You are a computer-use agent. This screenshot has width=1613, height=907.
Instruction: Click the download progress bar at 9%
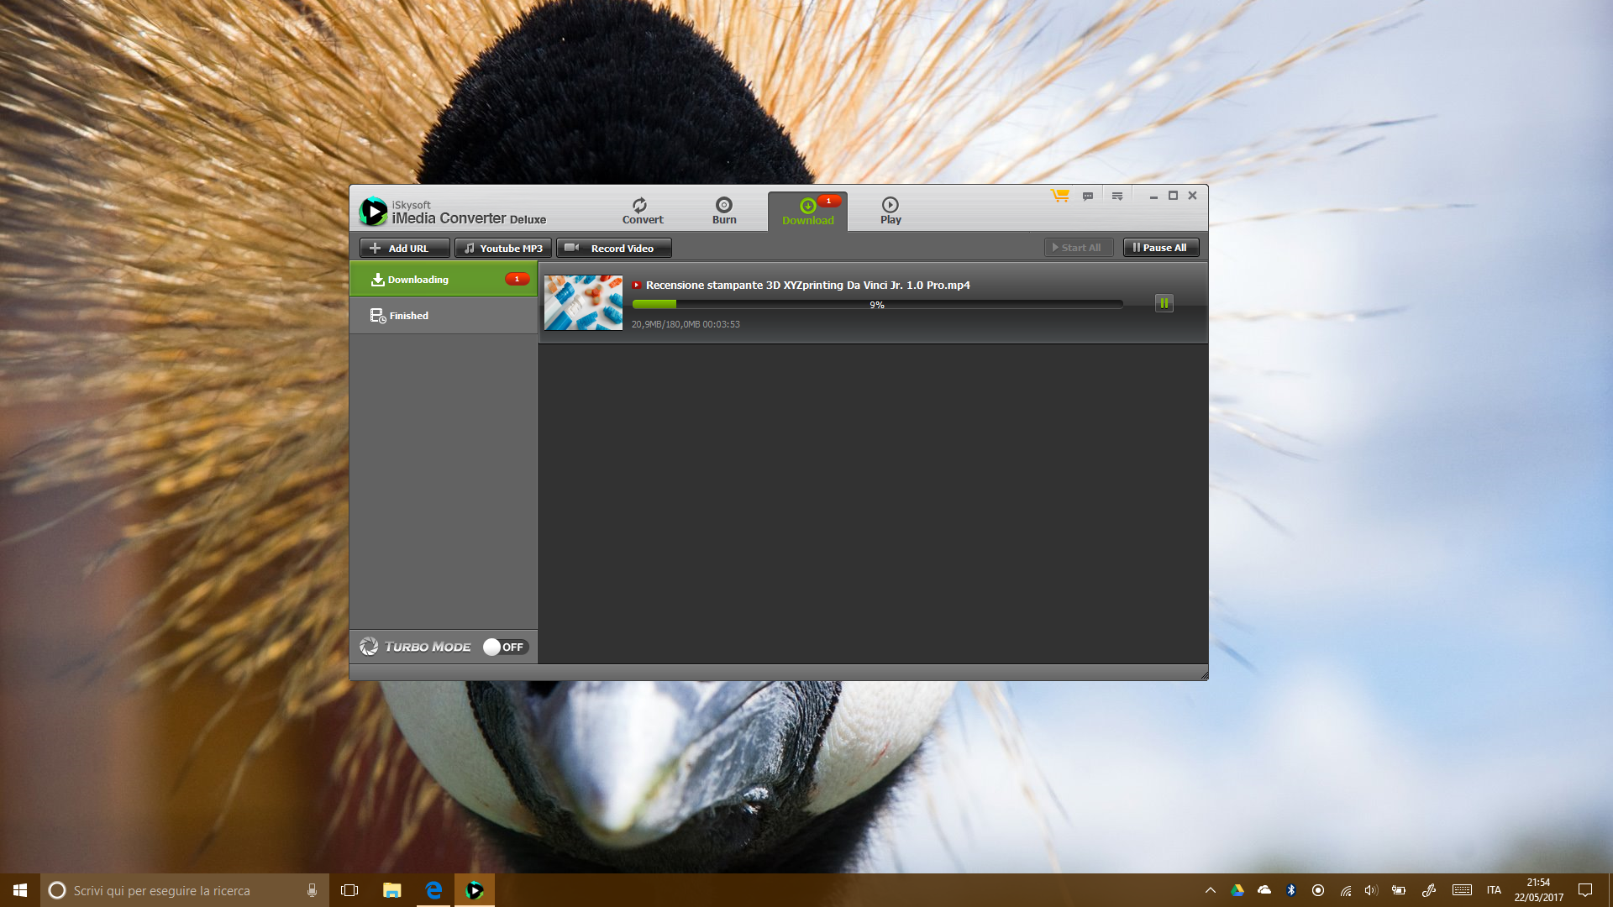(877, 305)
